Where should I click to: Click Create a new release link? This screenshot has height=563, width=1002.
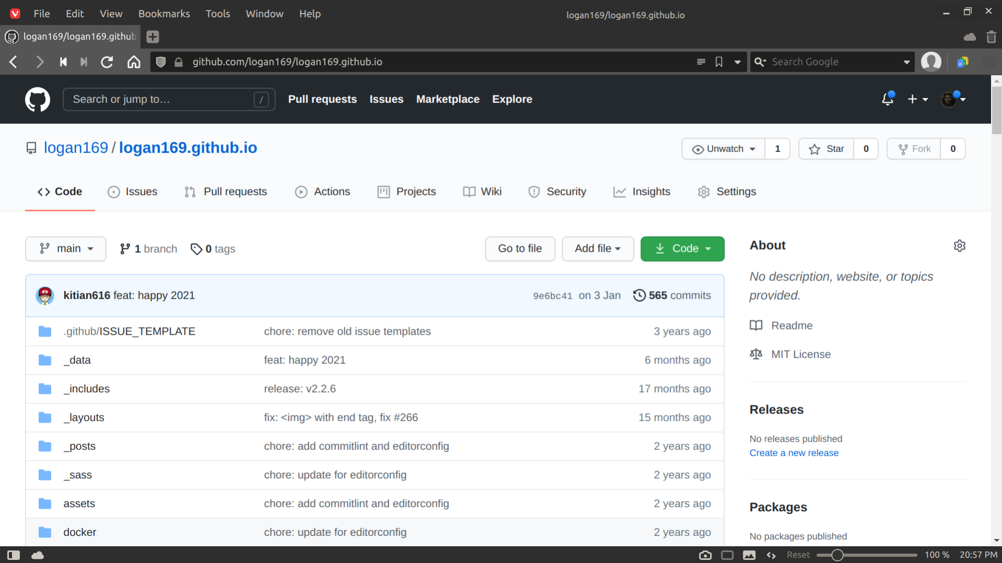pyautogui.click(x=794, y=453)
